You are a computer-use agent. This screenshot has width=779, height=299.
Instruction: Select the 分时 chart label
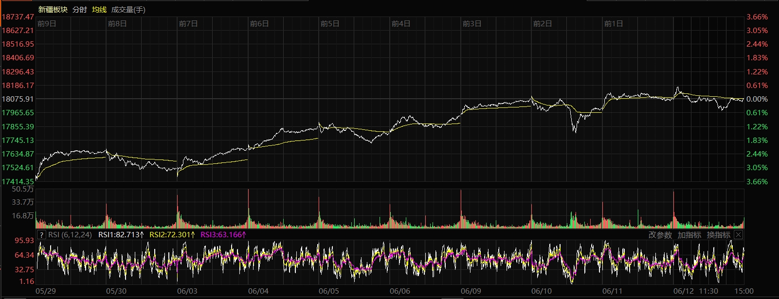click(80, 10)
